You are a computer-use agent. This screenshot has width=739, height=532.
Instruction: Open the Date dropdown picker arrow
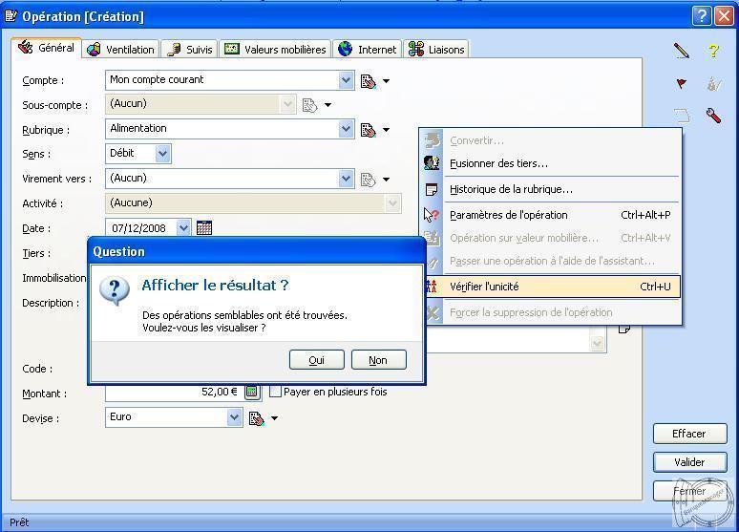[183, 228]
